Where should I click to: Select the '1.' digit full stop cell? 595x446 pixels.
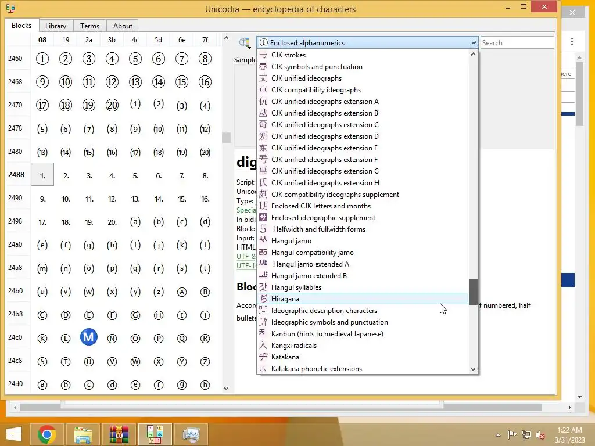pos(42,175)
